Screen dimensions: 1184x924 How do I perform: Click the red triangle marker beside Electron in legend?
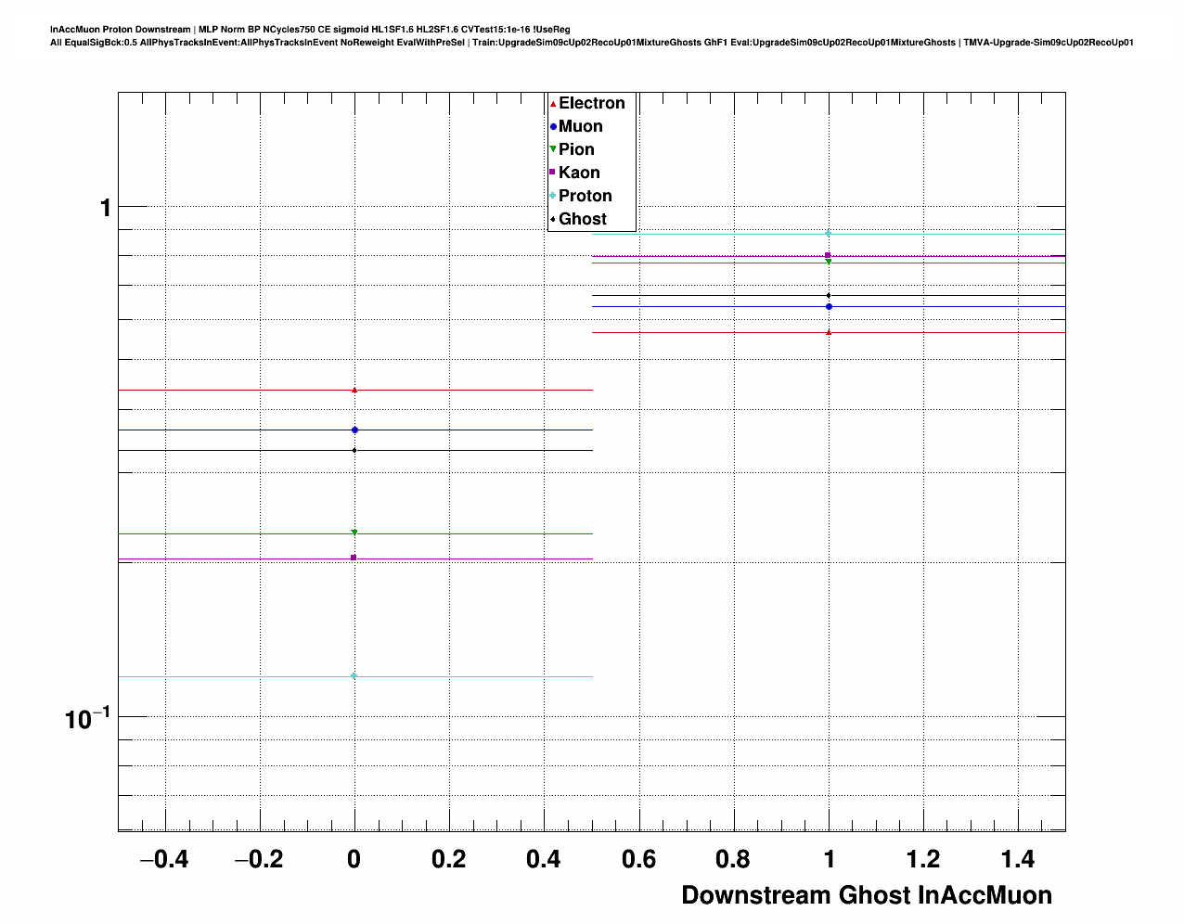(553, 104)
